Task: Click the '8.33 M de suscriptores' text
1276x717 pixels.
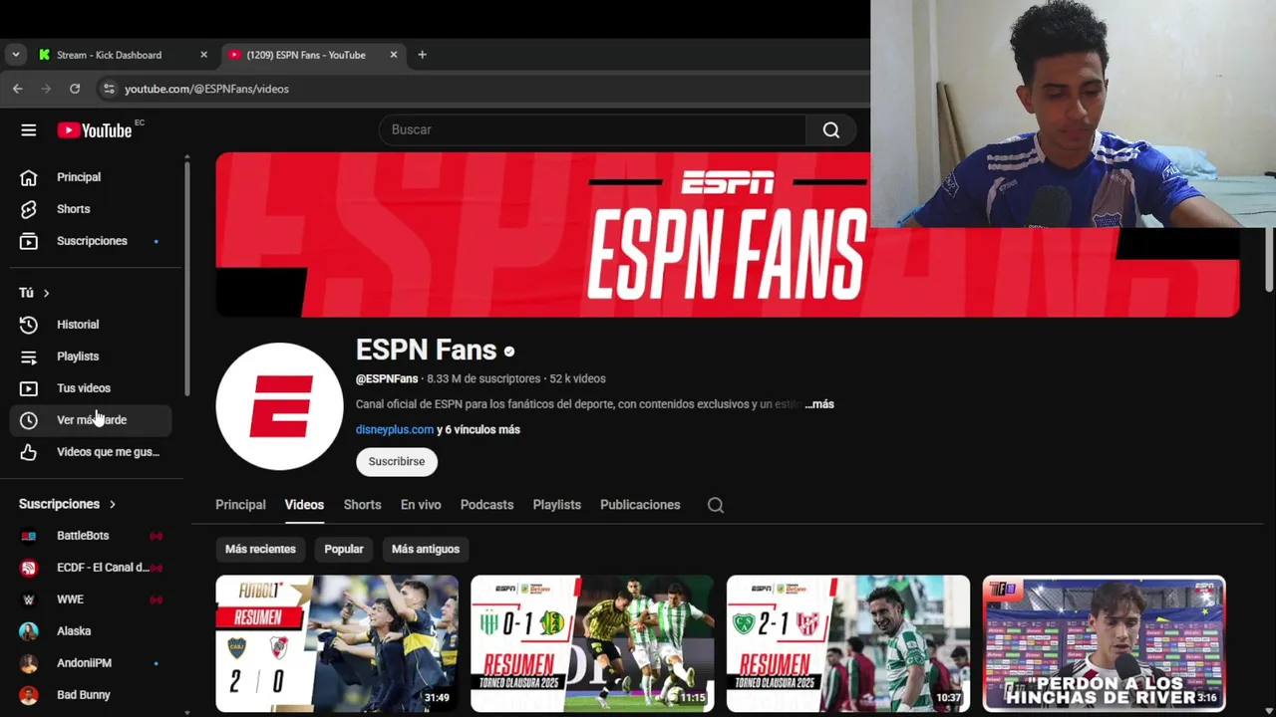Action: pos(483,379)
